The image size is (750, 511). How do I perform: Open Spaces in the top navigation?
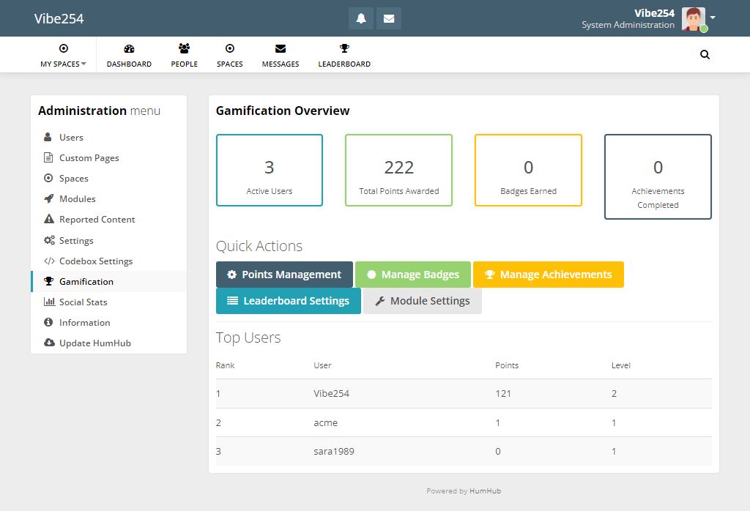(x=229, y=55)
